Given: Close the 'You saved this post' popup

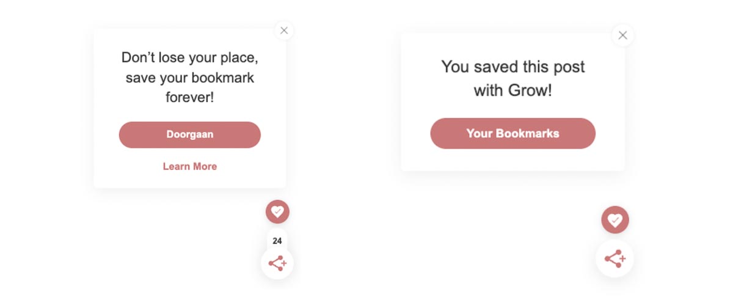Looking at the screenshot, I should (622, 35).
